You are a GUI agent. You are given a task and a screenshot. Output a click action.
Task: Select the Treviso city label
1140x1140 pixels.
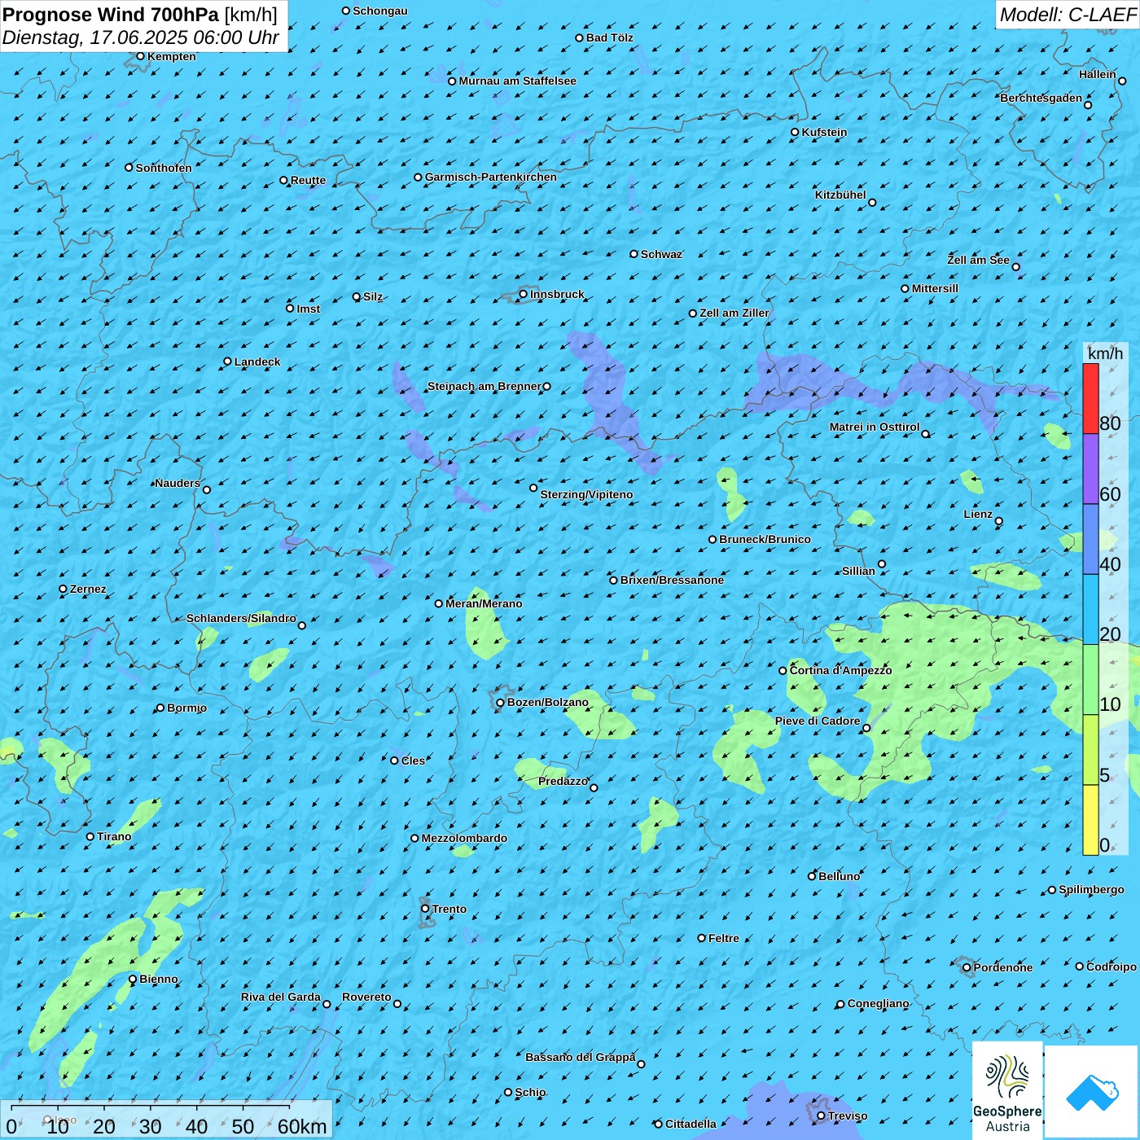[x=848, y=1116]
